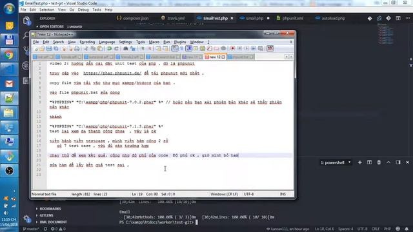Click the Save icon in Notepad++ toolbar
The width and height of the screenshot is (413, 232).
click(x=49, y=49)
